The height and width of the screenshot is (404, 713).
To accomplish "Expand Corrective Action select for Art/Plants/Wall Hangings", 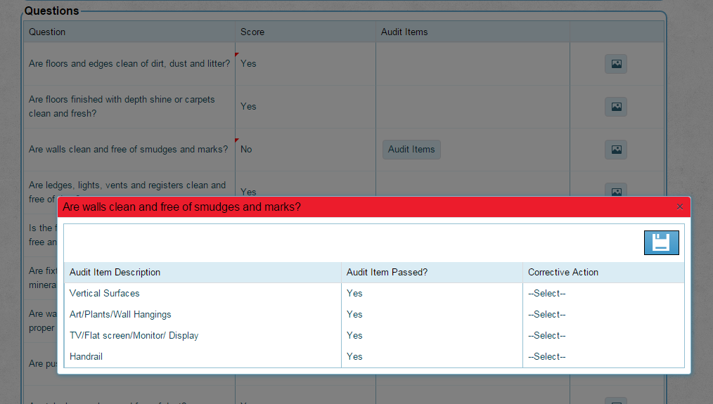I will [547, 315].
